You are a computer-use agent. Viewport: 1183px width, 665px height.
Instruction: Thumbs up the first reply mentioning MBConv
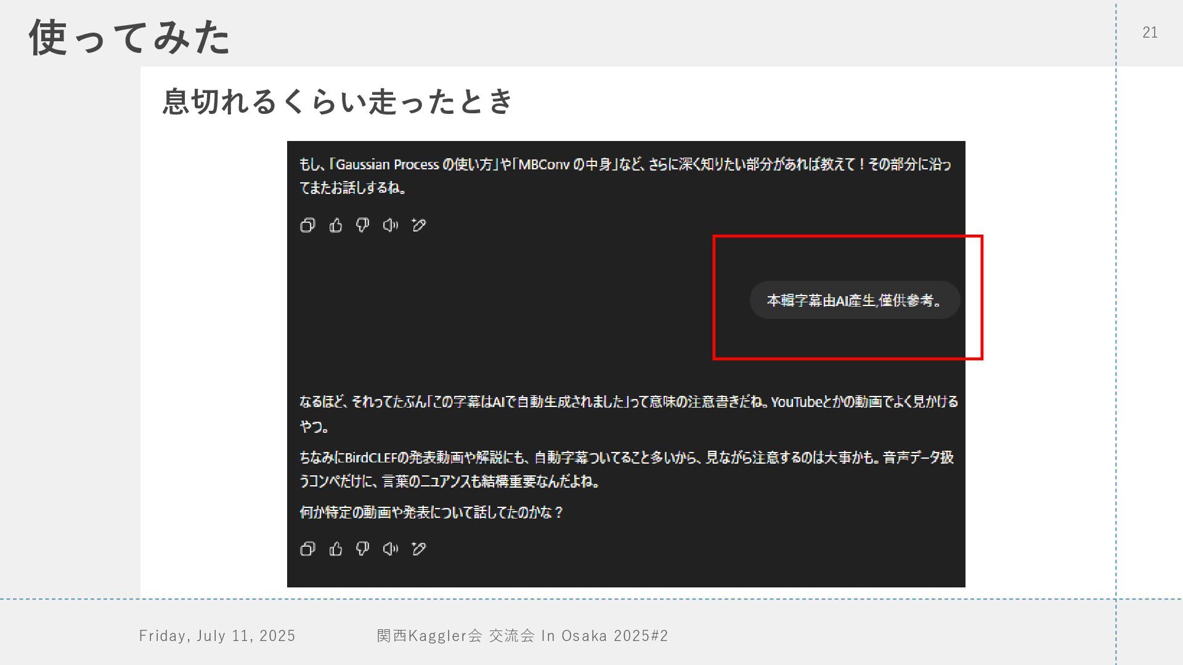click(x=336, y=225)
